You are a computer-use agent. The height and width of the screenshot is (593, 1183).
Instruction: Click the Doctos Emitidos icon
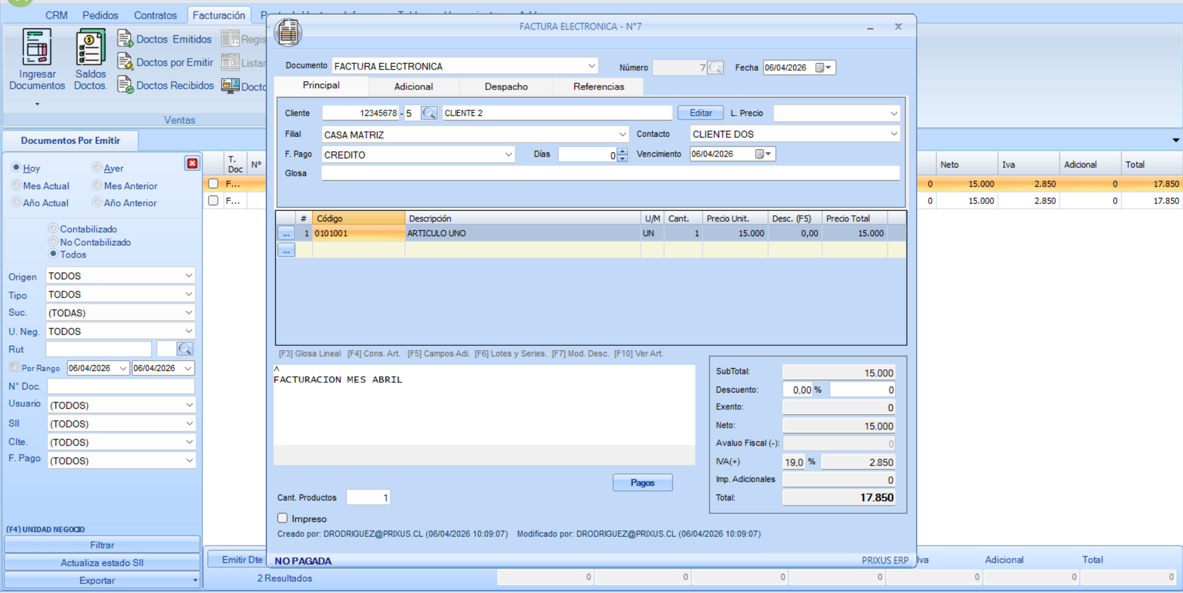click(125, 39)
